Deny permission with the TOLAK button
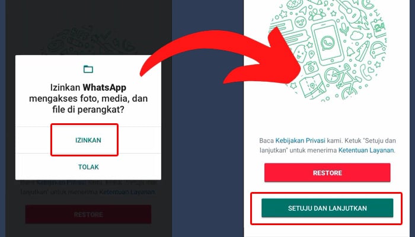 [88, 167]
